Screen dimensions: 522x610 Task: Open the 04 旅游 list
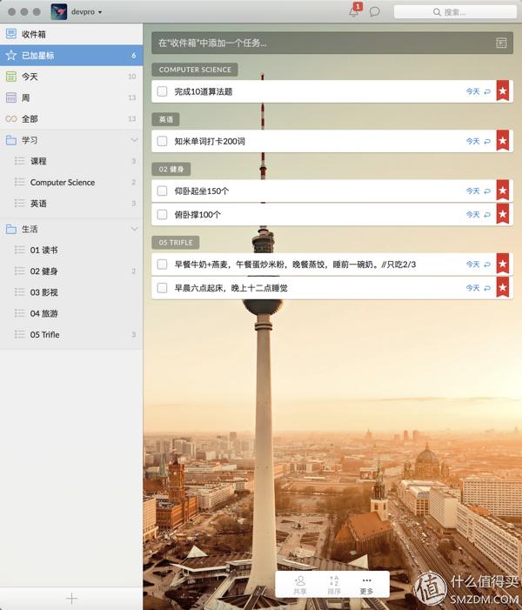click(71, 313)
